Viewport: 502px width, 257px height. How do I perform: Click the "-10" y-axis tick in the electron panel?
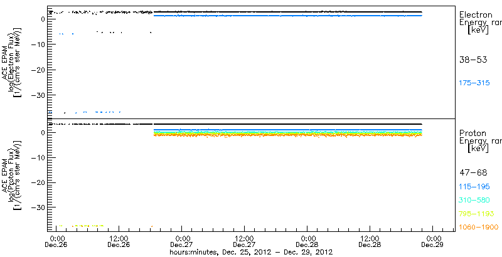point(37,45)
